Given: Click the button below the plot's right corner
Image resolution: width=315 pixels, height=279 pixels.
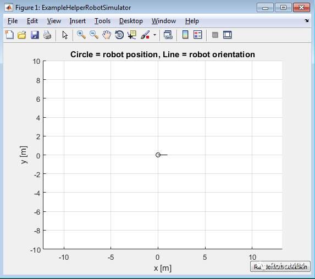Looking at the screenshot, I should pos(280,266).
